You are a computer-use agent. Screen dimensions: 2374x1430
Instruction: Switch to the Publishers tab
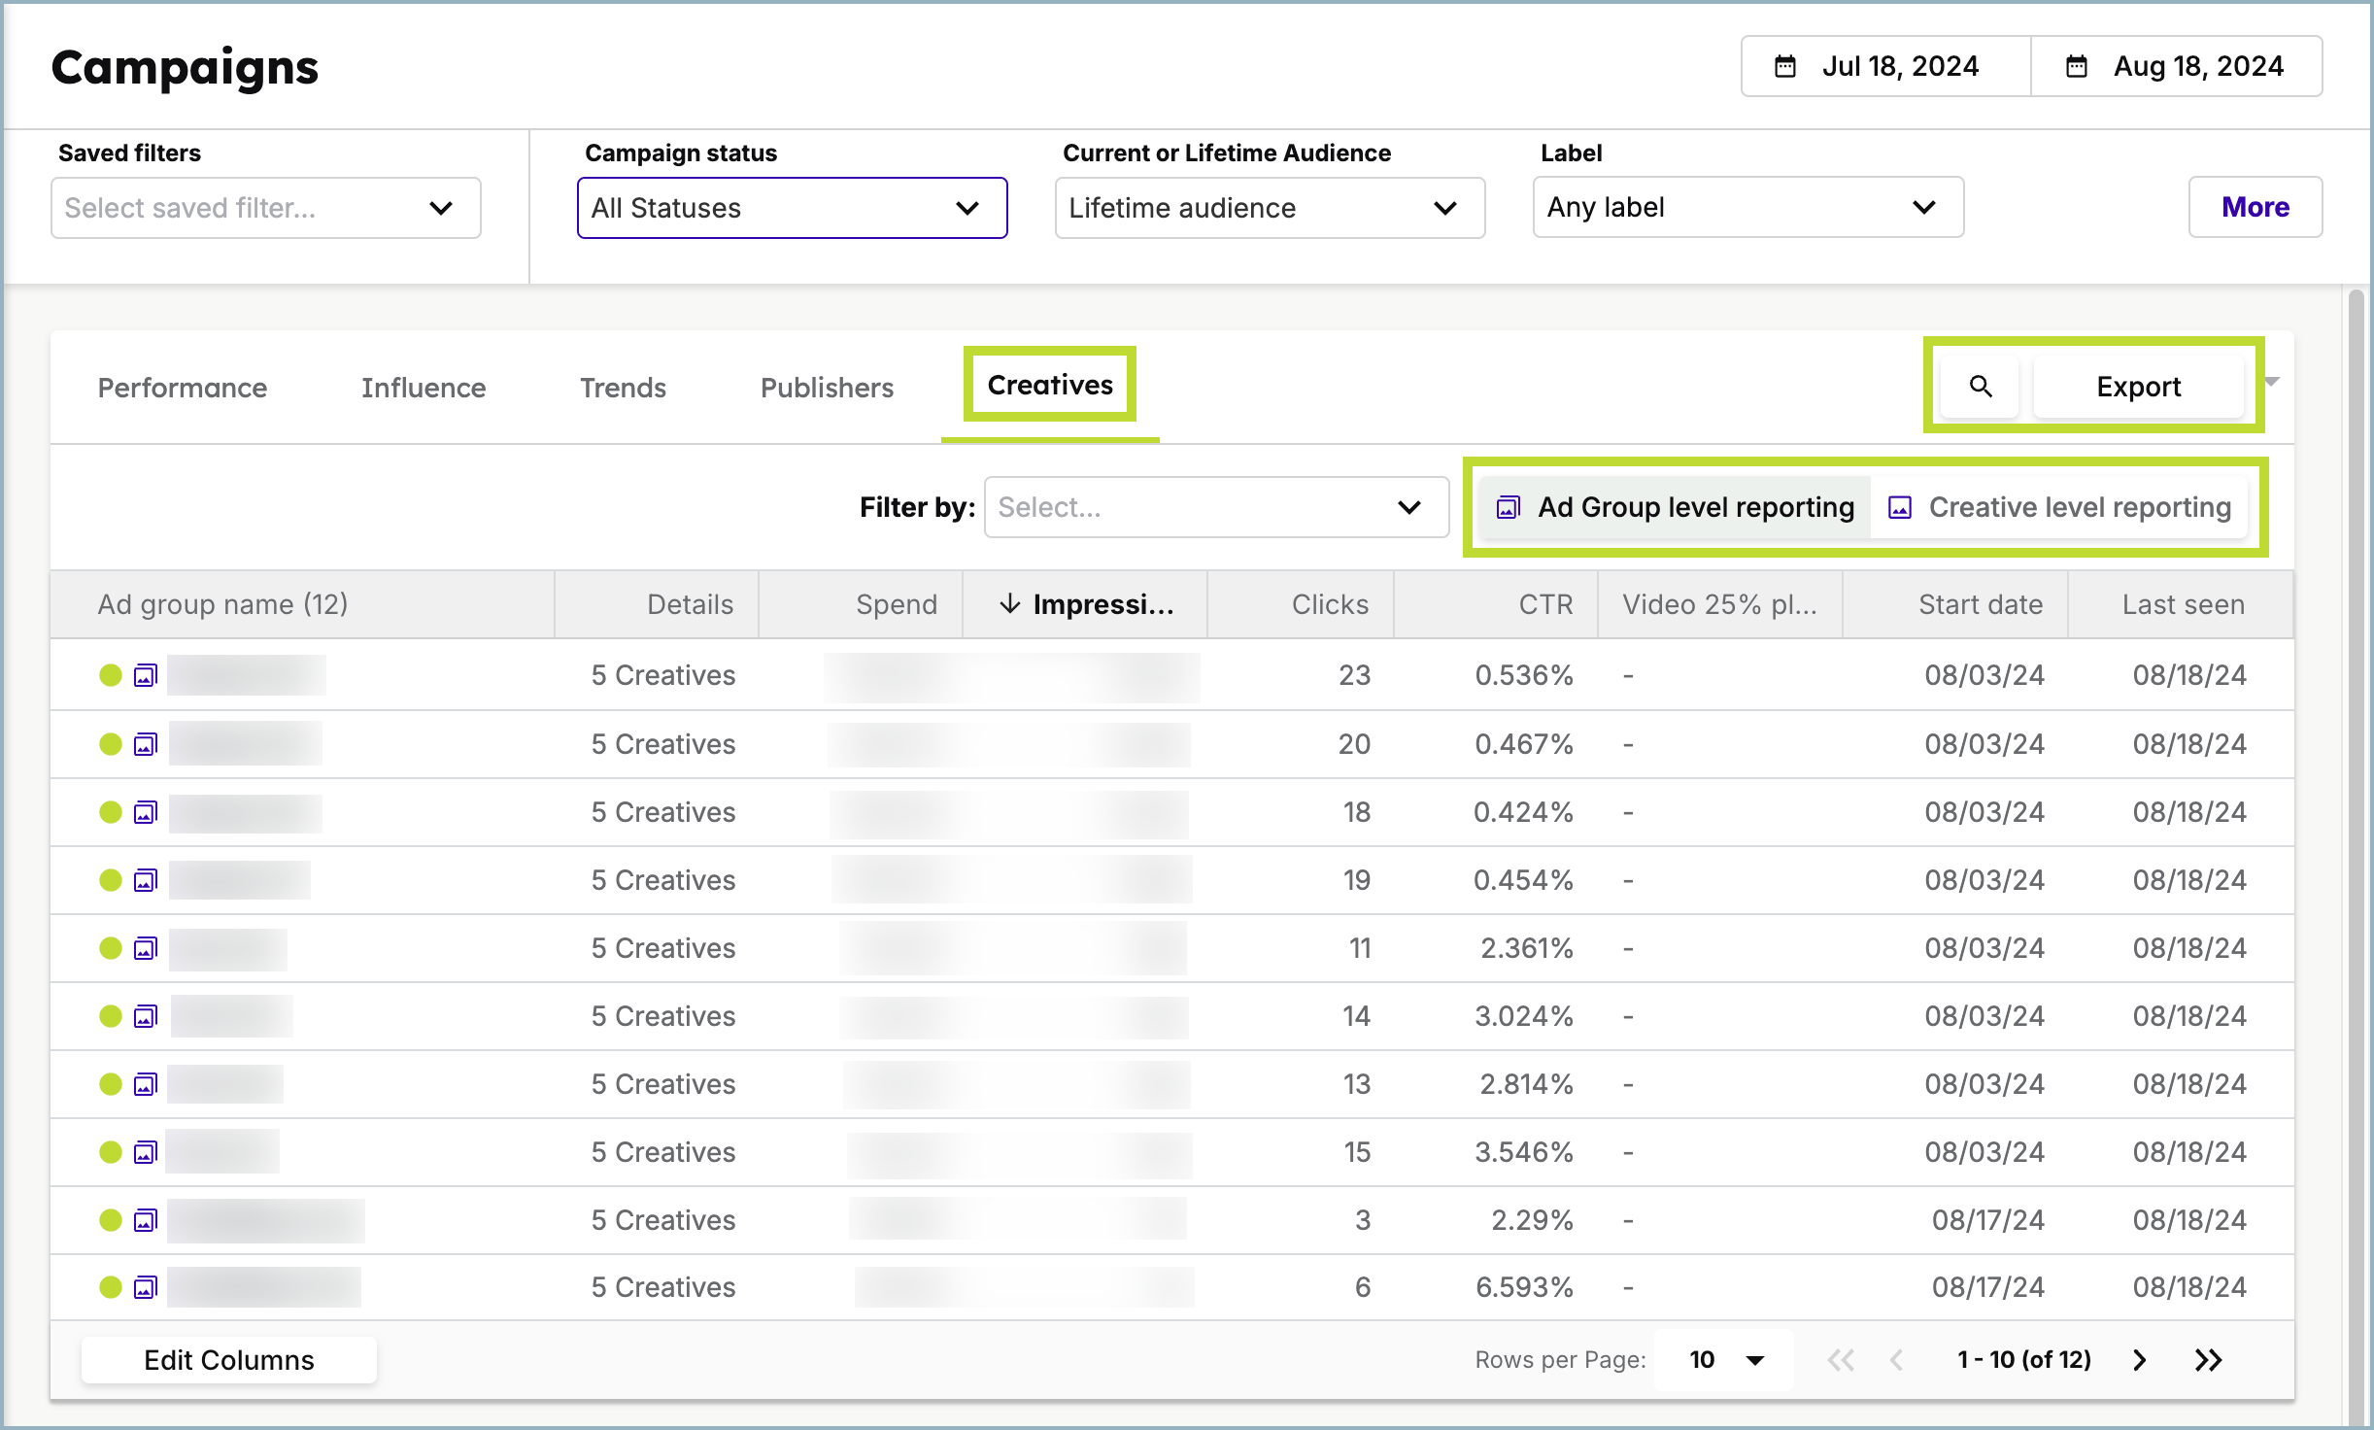tap(827, 388)
